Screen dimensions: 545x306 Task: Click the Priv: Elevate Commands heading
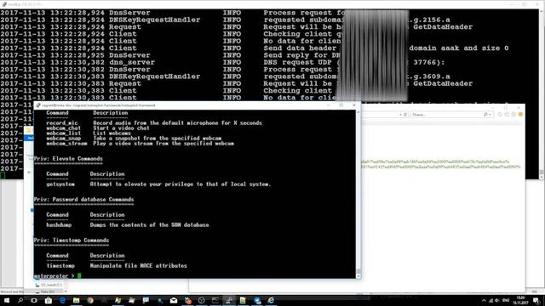(x=68, y=159)
